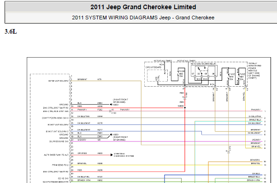
Task: Click the relay switch contact symbol
Action: 200,70
